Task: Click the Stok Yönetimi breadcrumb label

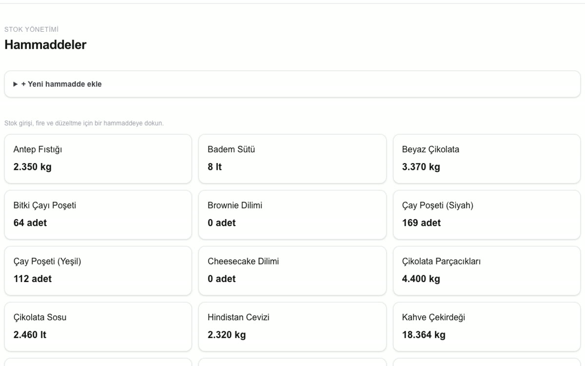Action: pyautogui.click(x=32, y=30)
